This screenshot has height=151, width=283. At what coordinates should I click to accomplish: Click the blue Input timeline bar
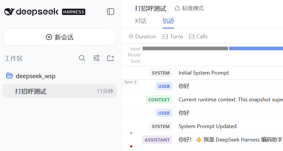[x=256, y=48]
